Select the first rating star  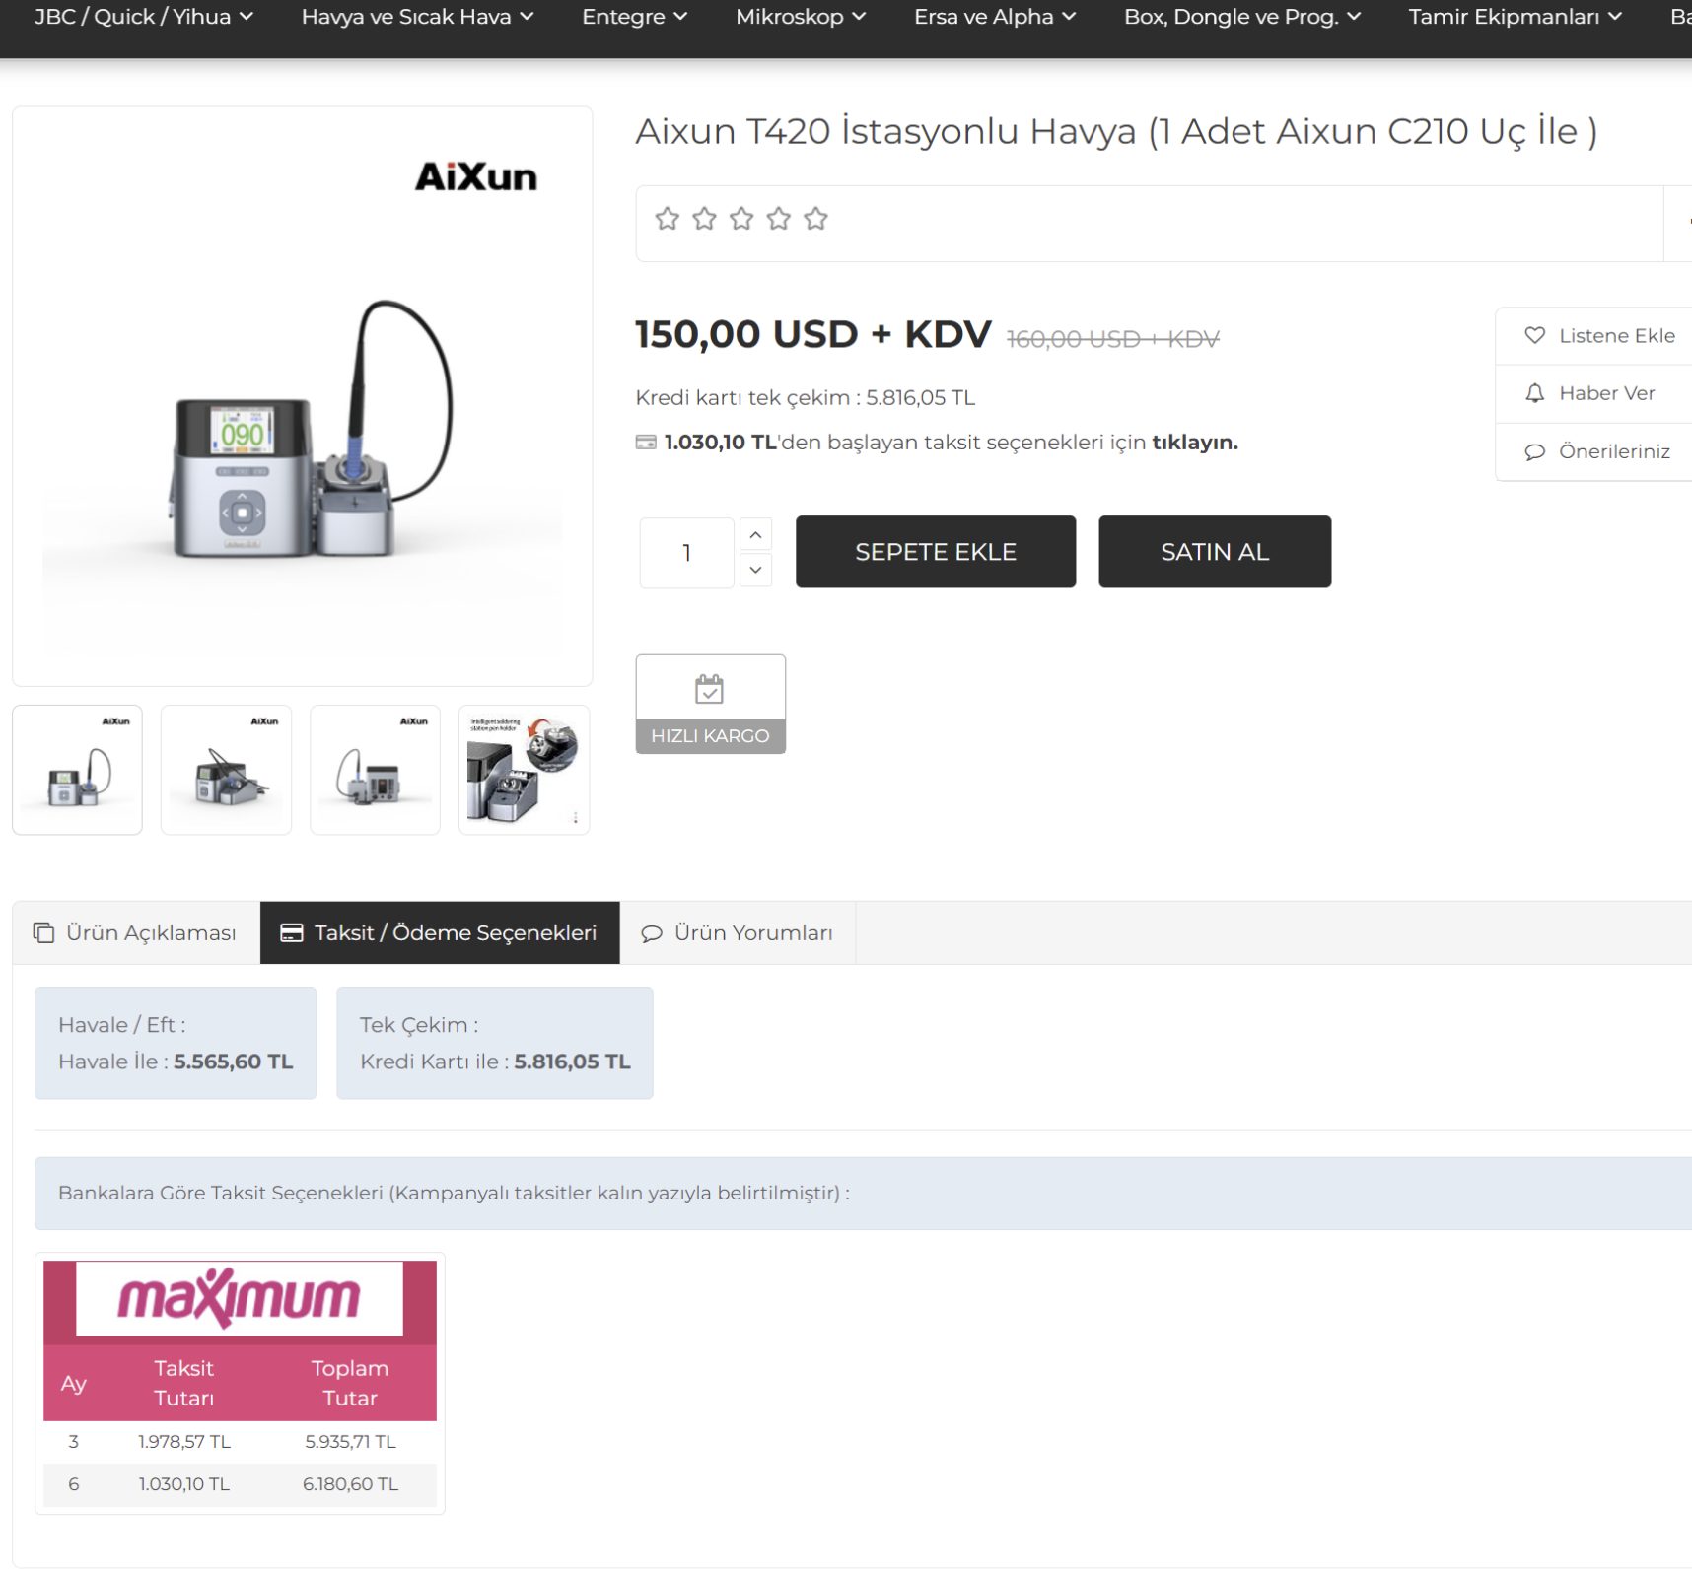668,219
